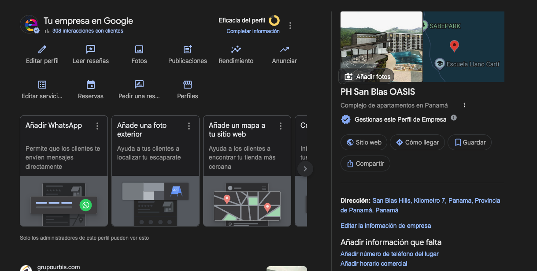Open Anunciar trending arrow icon
Screen dimensions: 537x271
tap(285, 49)
